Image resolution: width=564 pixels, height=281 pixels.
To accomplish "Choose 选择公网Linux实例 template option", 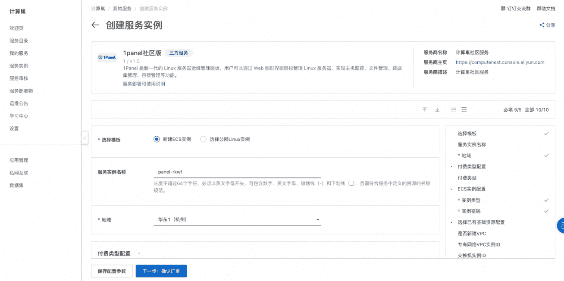I will (x=203, y=139).
